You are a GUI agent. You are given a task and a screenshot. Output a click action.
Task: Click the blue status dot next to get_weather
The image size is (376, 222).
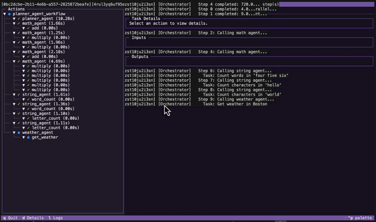pos(28,137)
